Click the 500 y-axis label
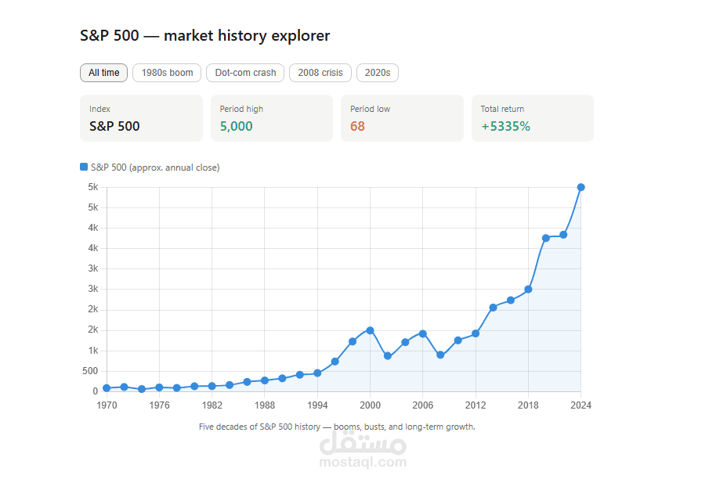Screen dimensions: 727x479 pyautogui.click(x=90, y=371)
